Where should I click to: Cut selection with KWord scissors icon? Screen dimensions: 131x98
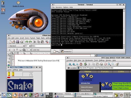[x=35, y=42]
